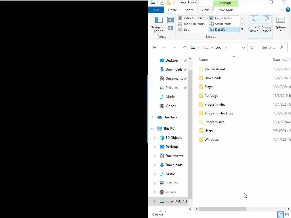Collapse the ribbon with the caret
The image size is (291, 218).
tap(282, 10)
